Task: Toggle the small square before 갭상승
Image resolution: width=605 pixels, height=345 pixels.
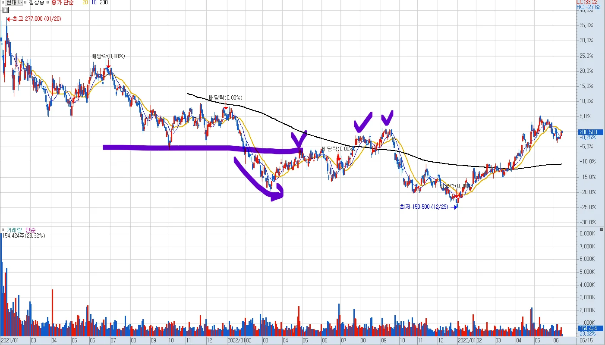Action: point(25,3)
